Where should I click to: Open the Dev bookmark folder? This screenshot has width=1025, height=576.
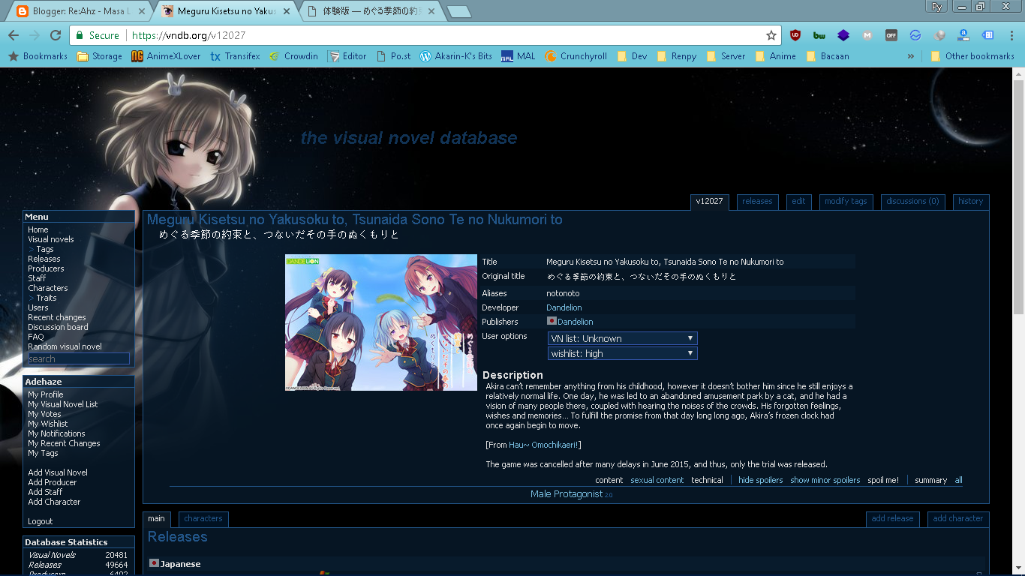632,56
